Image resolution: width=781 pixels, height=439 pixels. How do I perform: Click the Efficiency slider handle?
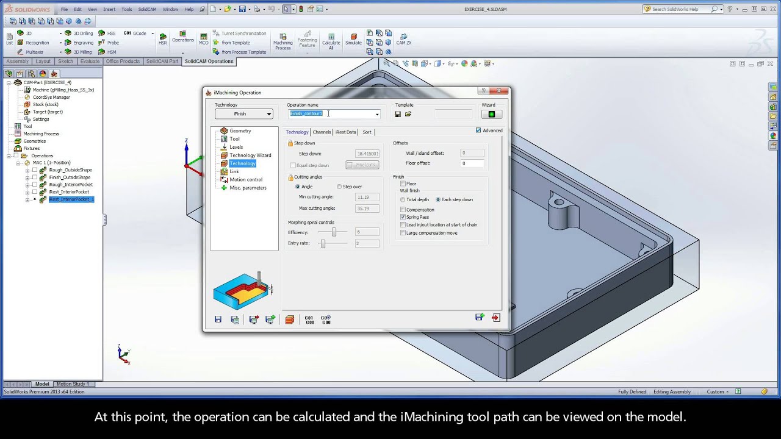(x=334, y=232)
